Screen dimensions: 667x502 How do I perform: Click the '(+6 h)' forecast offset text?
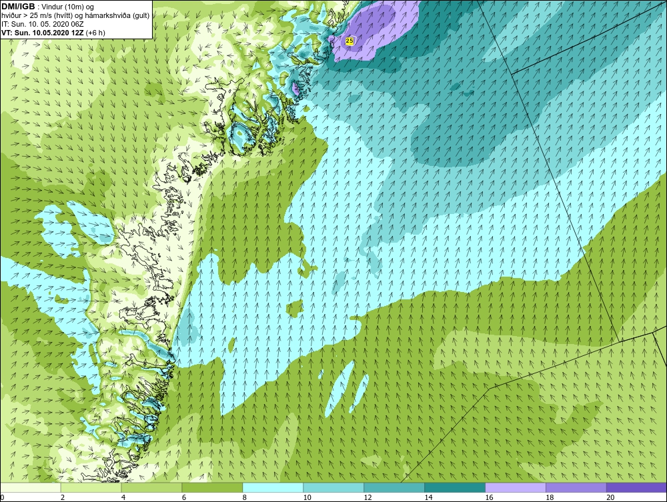click(95, 32)
